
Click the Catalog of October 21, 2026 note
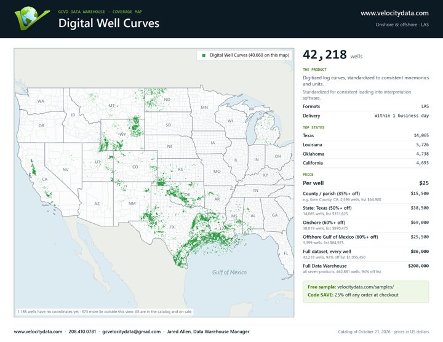point(383,332)
